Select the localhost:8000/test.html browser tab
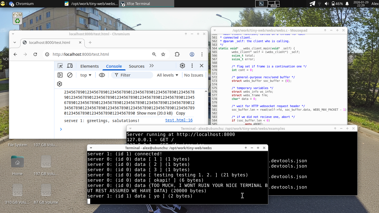Viewport: 379px width, 213px height. coord(52,42)
